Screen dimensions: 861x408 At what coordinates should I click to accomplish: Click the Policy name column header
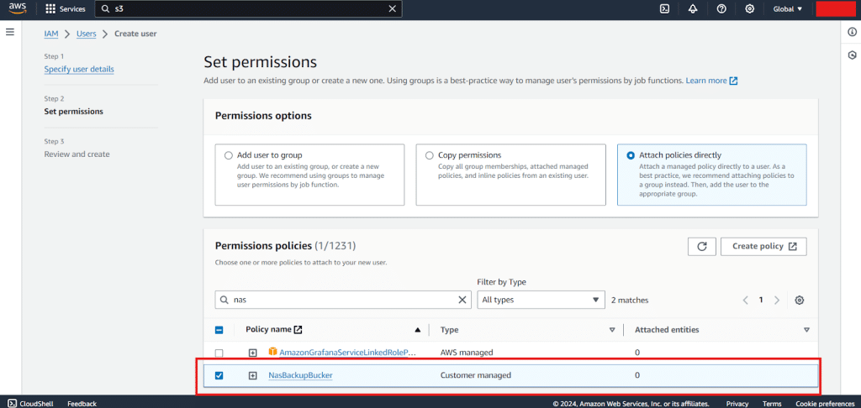click(x=273, y=330)
